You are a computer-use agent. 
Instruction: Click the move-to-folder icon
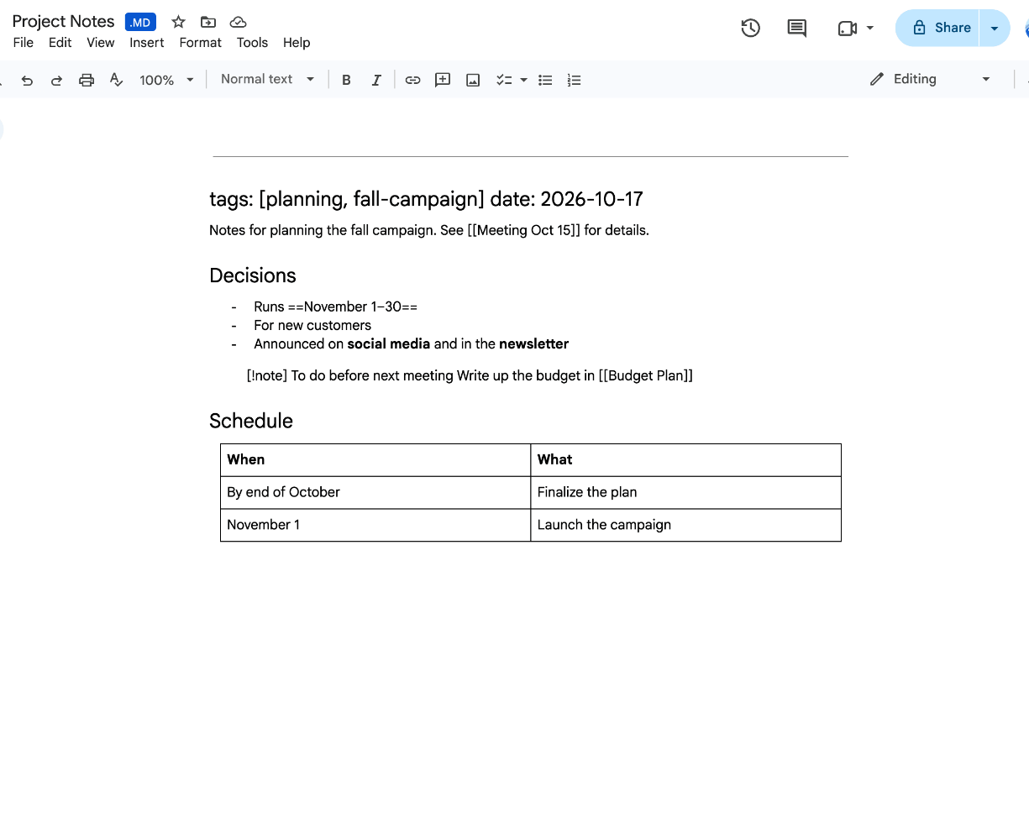pos(208,23)
